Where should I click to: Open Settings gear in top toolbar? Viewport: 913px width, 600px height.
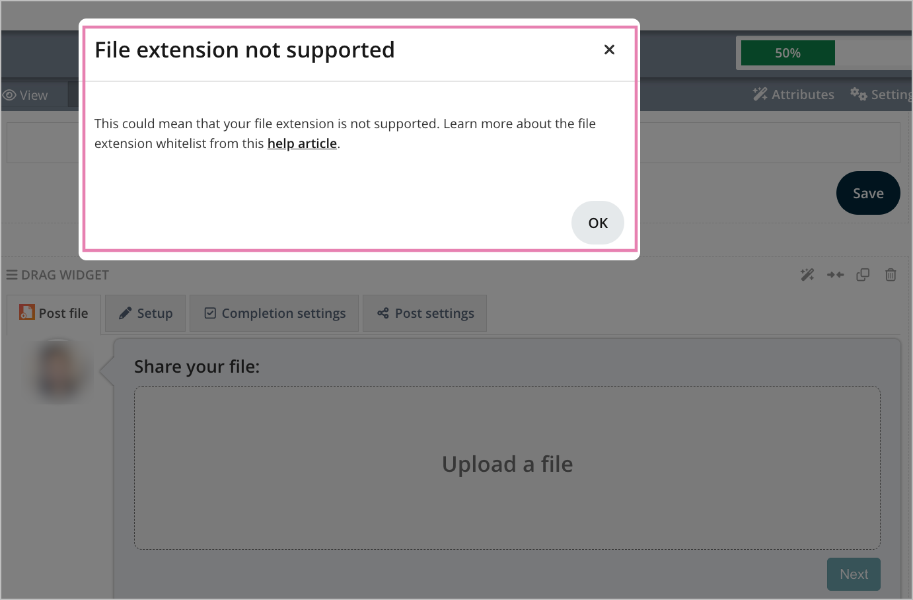[x=881, y=94]
